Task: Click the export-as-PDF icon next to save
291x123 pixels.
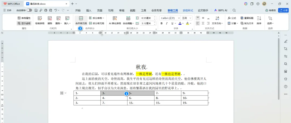Action: (41, 10)
